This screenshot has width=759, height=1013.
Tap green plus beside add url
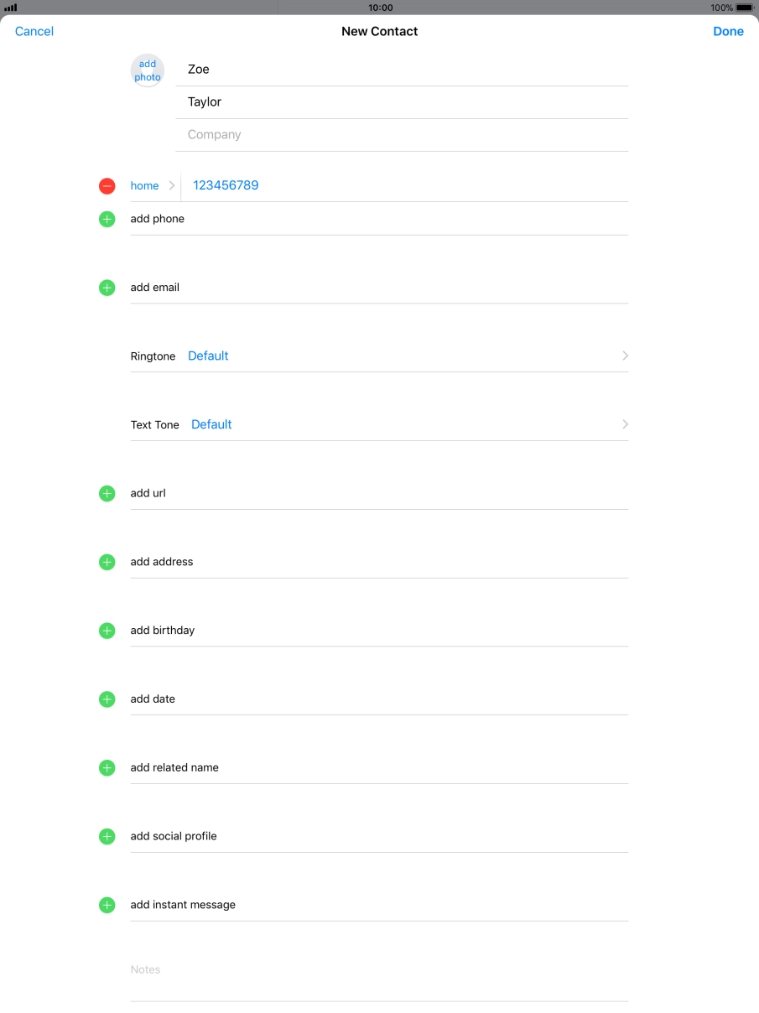(107, 494)
